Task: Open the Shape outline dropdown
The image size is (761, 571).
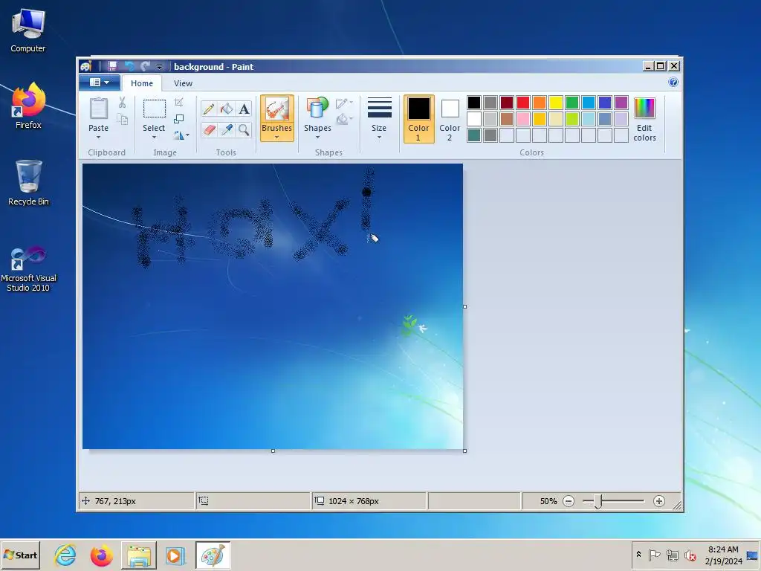Action: point(344,103)
